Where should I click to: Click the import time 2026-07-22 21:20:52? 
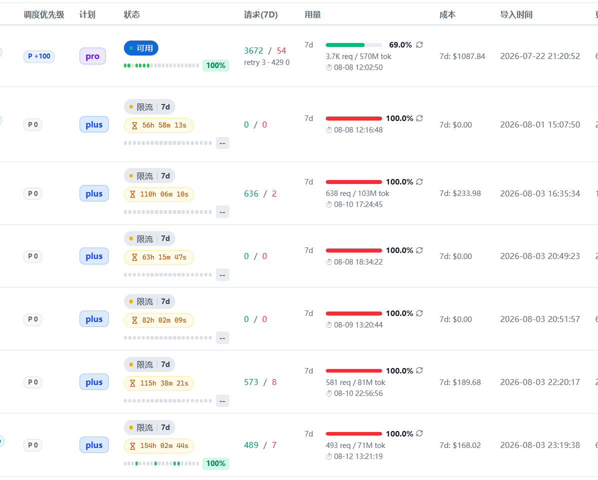pyautogui.click(x=540, y=56)
